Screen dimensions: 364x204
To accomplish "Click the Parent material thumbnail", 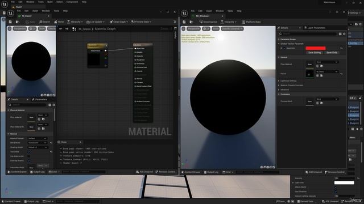I will [309, 74].
